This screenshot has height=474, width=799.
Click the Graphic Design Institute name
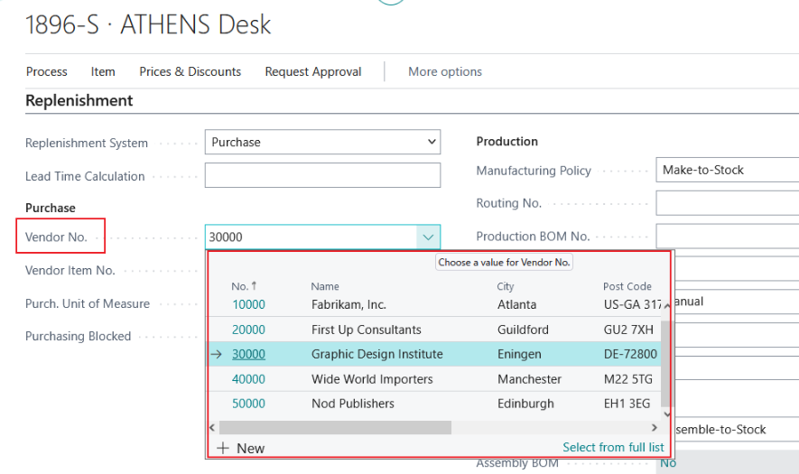(377, 354)
